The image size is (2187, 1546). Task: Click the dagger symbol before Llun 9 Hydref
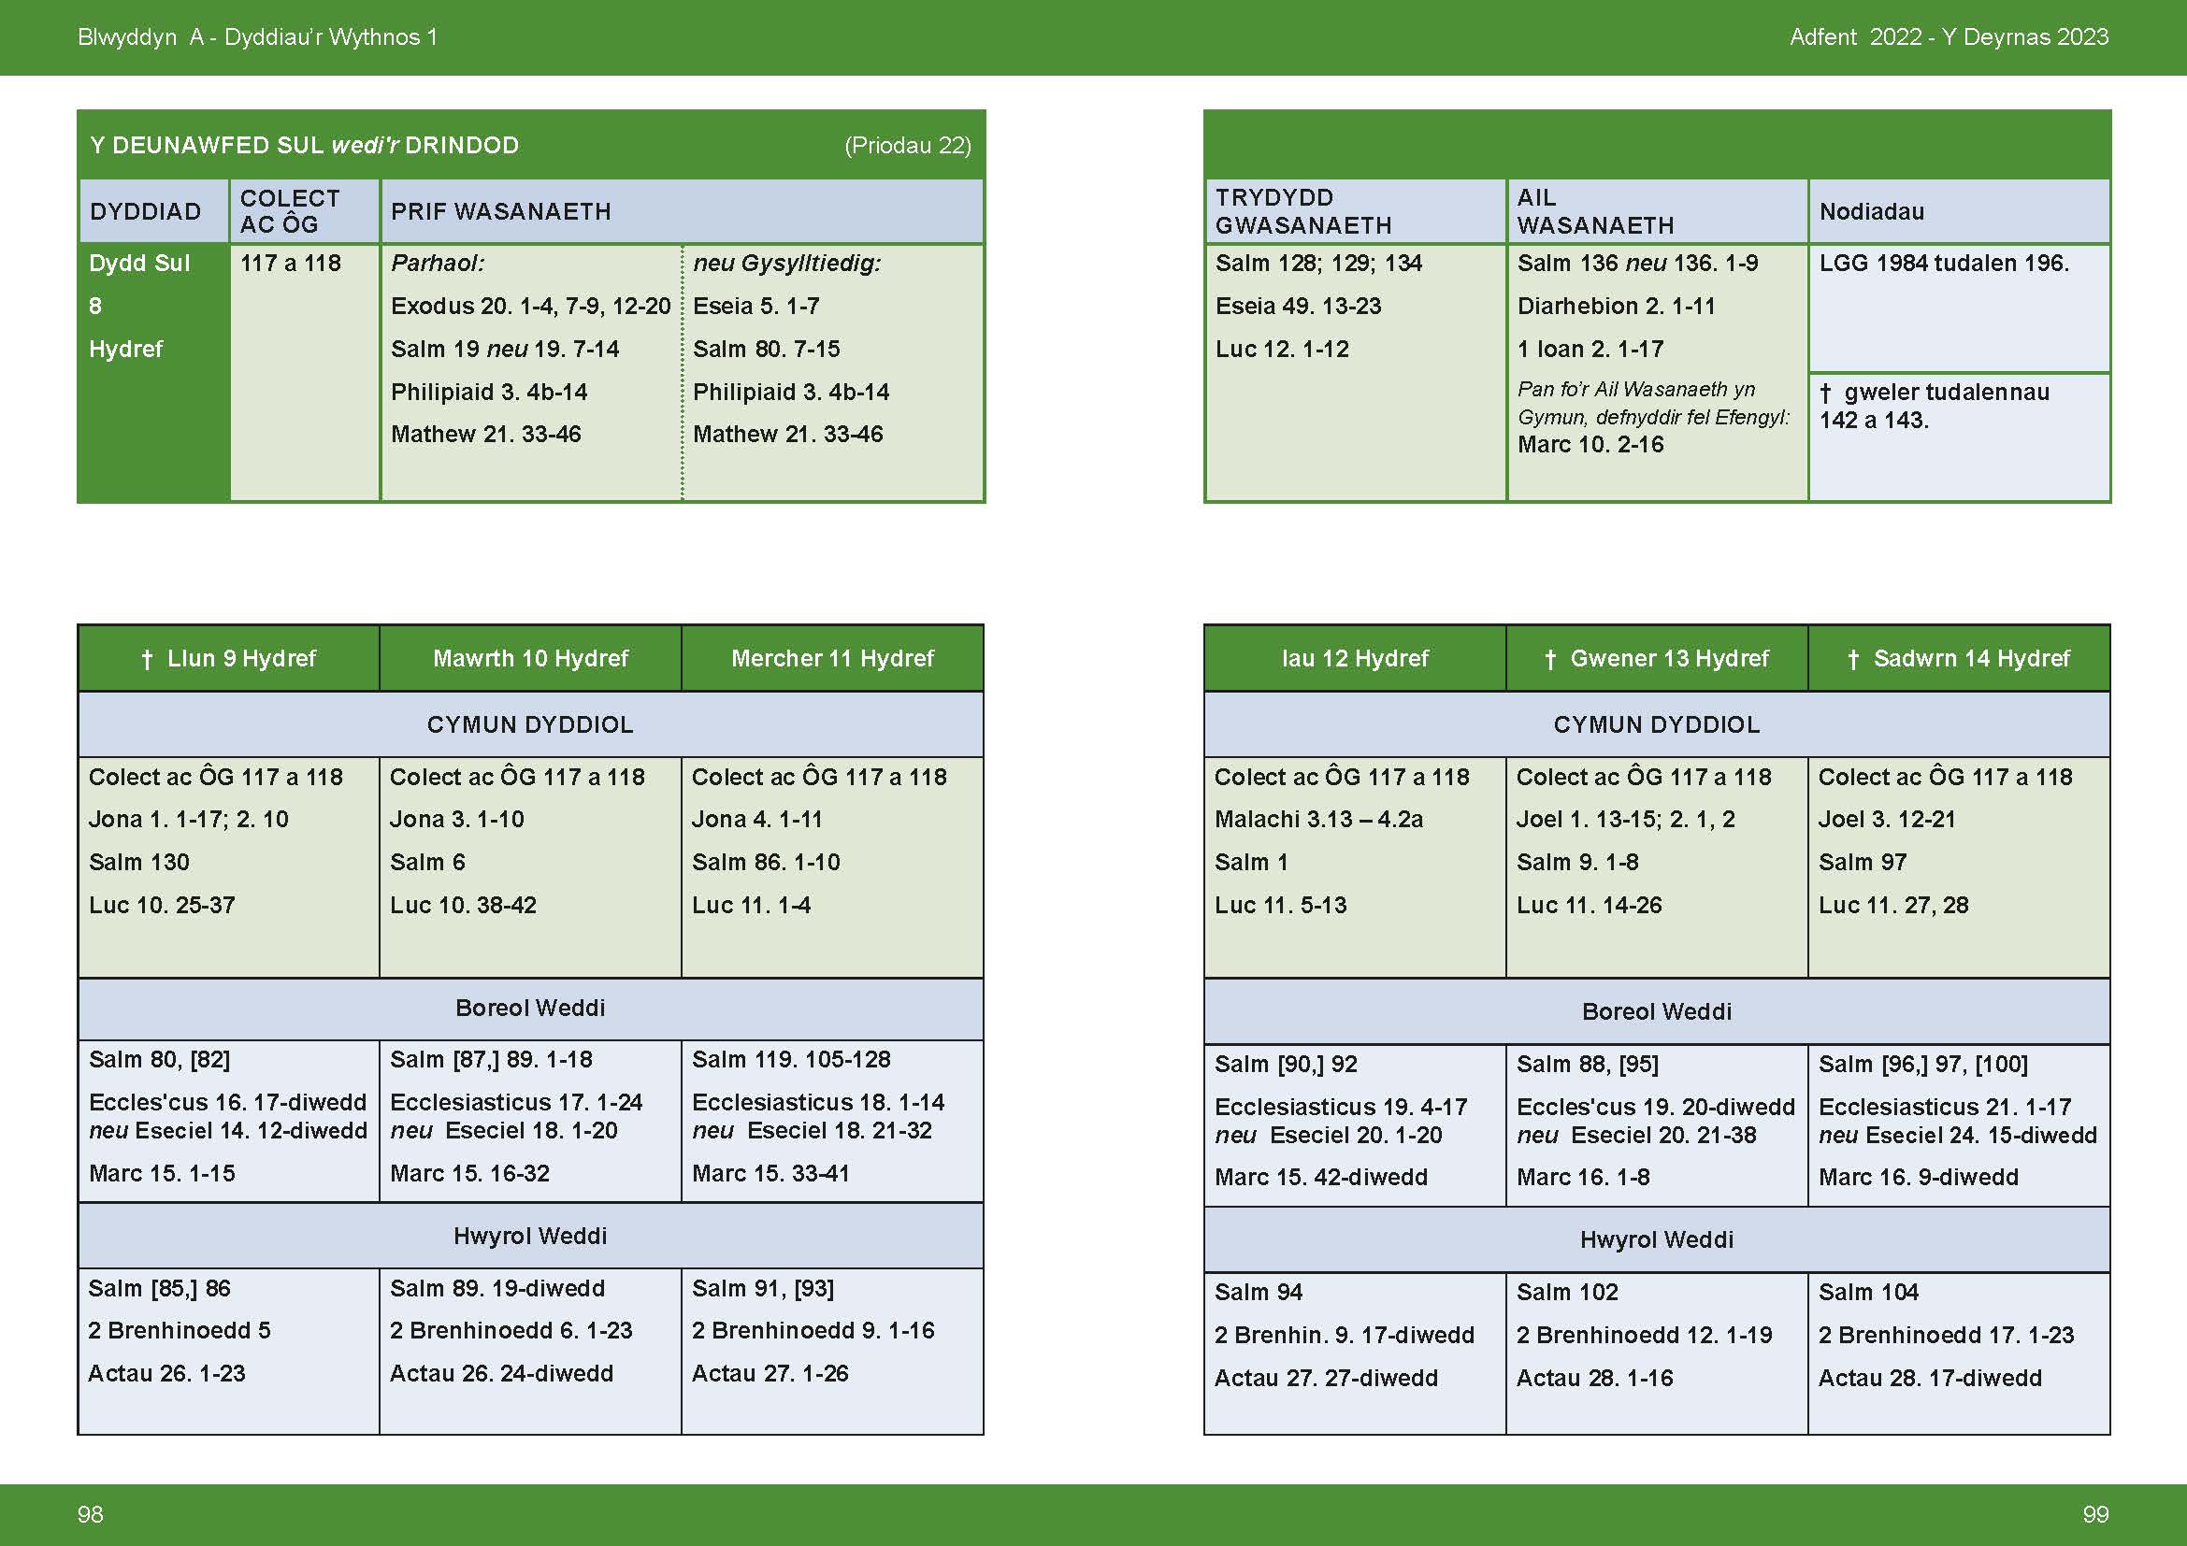tap(147, 660)
